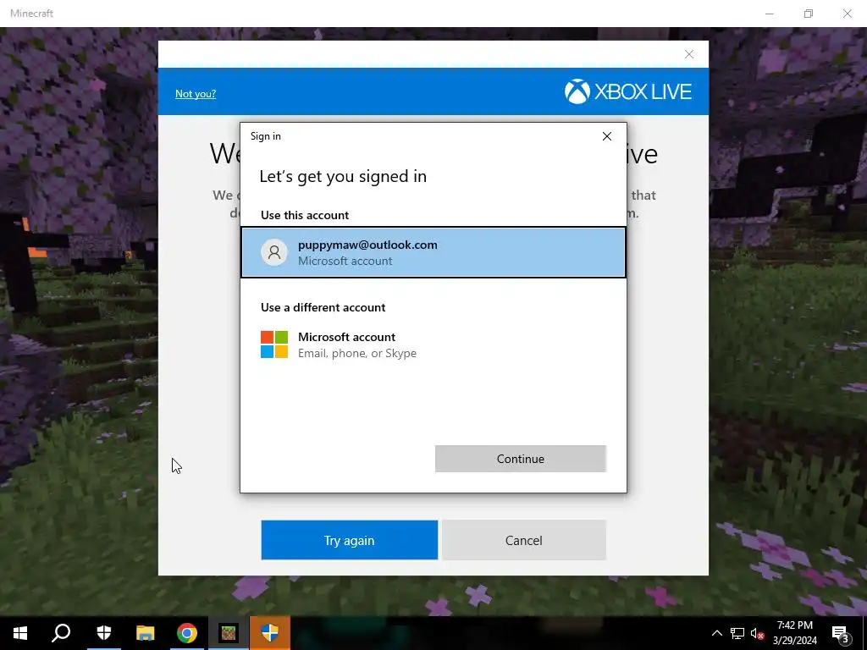The image size is (867, 650).
Task: Click the 'Use a different account' label
Action: [x=323, y=307]
